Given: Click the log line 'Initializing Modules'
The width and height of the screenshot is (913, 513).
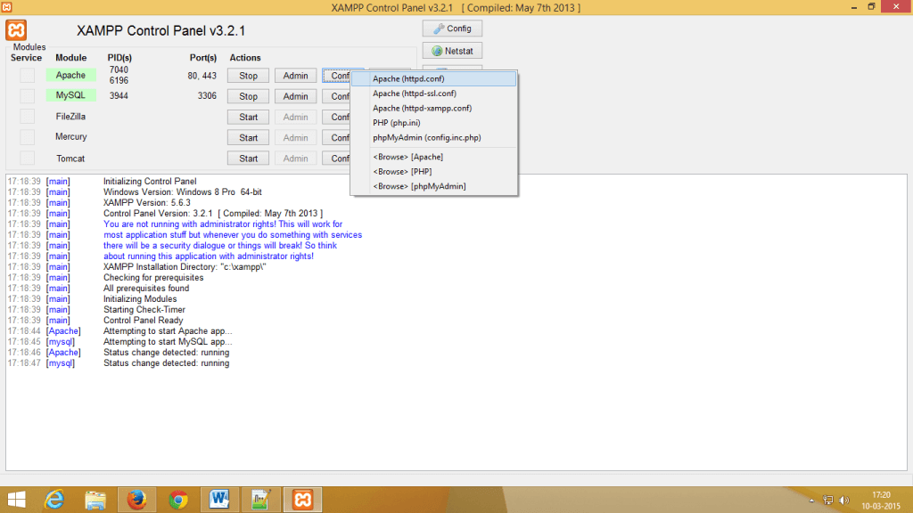Looking at the screenshot, I should 140,299.
